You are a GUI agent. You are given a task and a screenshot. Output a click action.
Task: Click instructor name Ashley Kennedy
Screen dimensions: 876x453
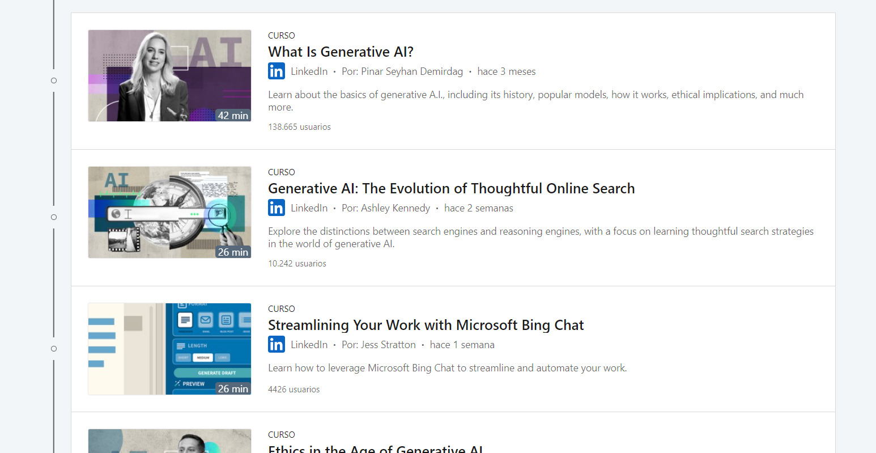pyautogui.click(x=396, y=208)
